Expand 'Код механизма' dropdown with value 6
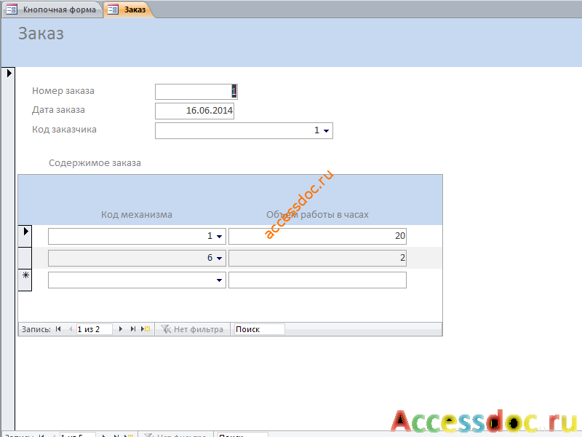 pos(220,258)
